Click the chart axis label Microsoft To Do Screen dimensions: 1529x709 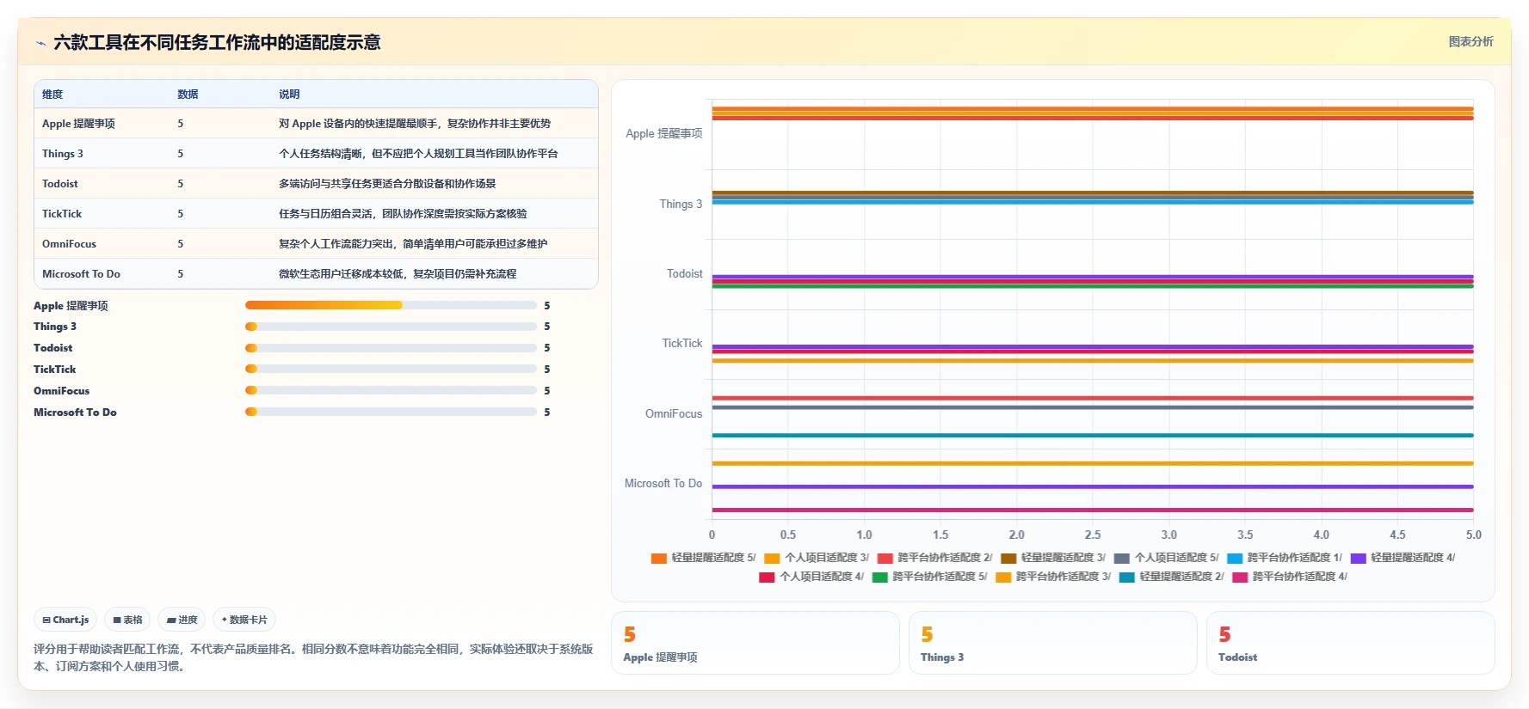tap(663, 484)
